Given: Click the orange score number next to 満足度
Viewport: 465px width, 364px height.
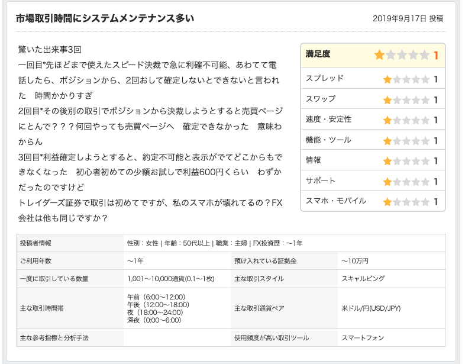Looking at the screenshot, I should pos(436,56).
